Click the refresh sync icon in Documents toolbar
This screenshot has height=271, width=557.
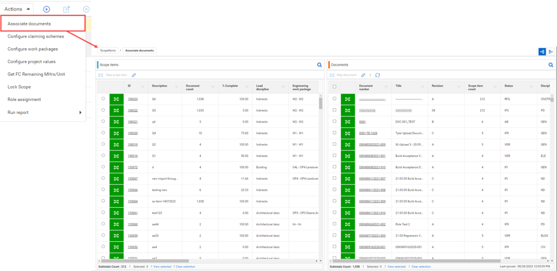(x=377, y=75)
